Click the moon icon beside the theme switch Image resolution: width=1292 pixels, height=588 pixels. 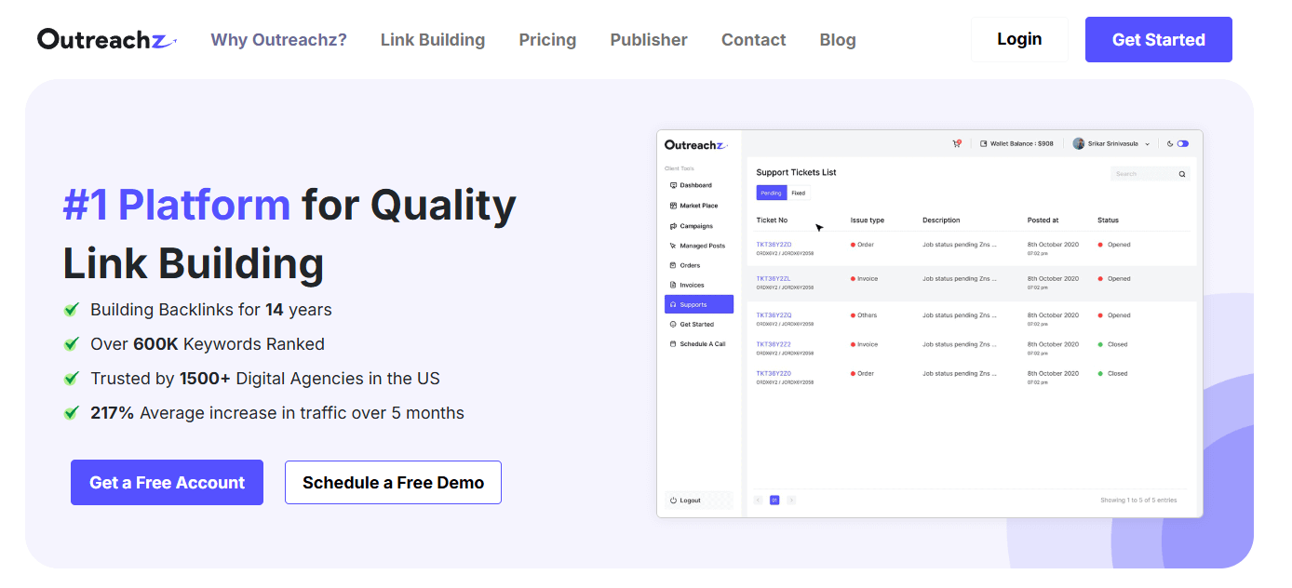[x=1170, y=144]
